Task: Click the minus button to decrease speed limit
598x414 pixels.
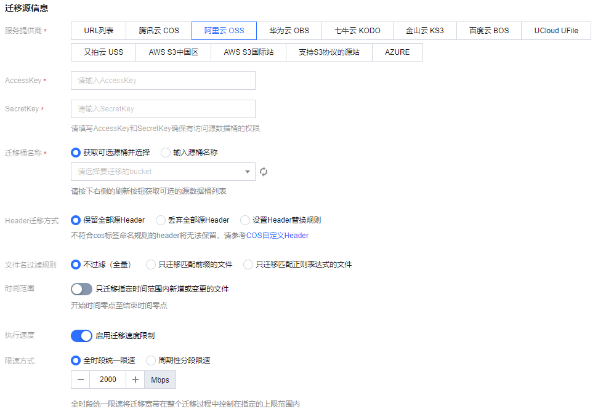Action: 81,380
